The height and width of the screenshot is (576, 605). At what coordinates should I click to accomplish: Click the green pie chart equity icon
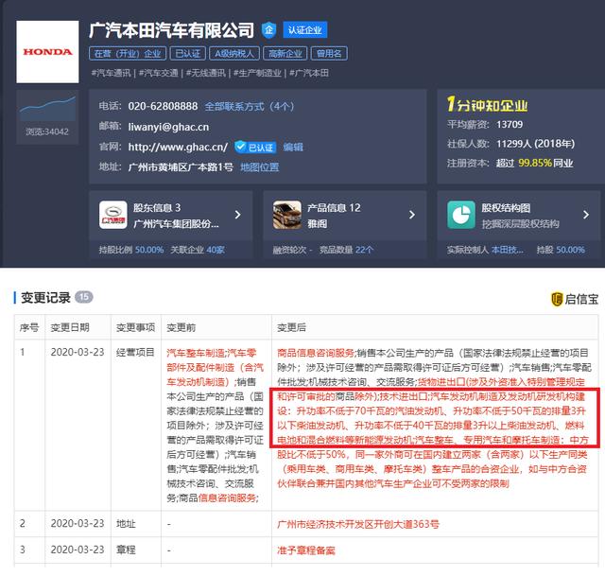[x=461, y=215]
